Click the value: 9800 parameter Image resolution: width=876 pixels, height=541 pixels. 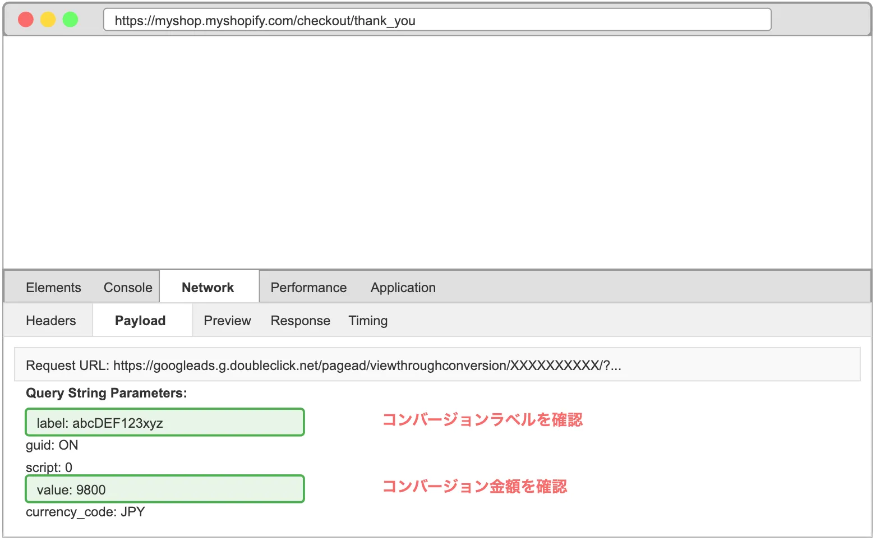(x=164, y=489)
